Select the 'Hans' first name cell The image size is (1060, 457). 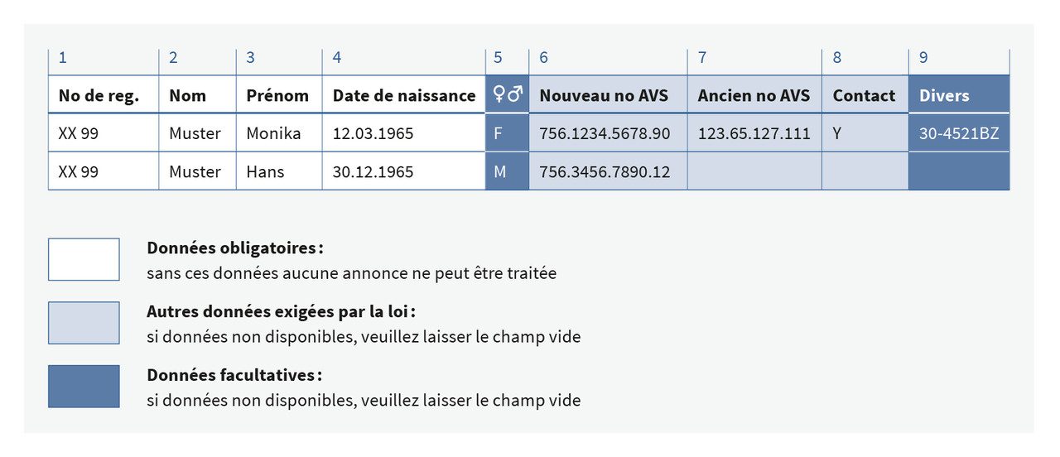[266, 172]
